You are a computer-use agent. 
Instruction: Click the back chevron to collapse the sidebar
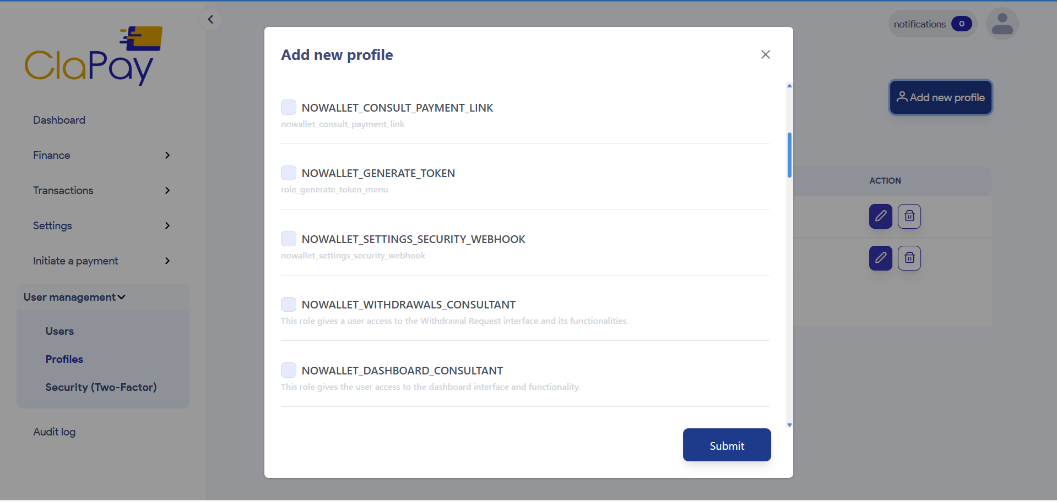tap(210, 19)
